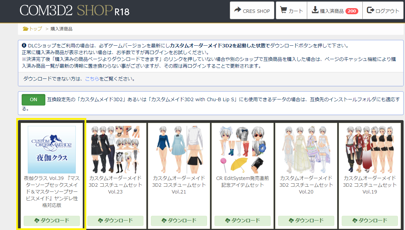Click the 200 purchased items badge
Screen dimensions: 405x230
[352, 11]
